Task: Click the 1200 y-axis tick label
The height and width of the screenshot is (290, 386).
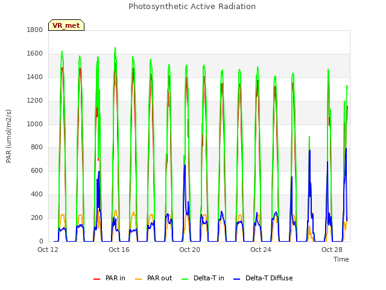Action: [x=35, y=101]
